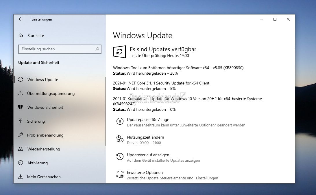Click the sidebar navigation scrollbar
This screenshot has width=316, height=195.
click(105, 111)
